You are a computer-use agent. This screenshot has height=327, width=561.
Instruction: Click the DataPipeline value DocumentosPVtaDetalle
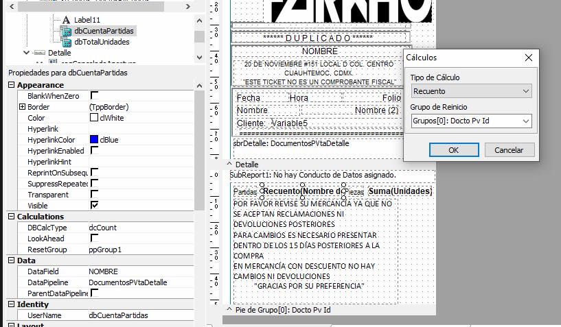tap(128, 282)
